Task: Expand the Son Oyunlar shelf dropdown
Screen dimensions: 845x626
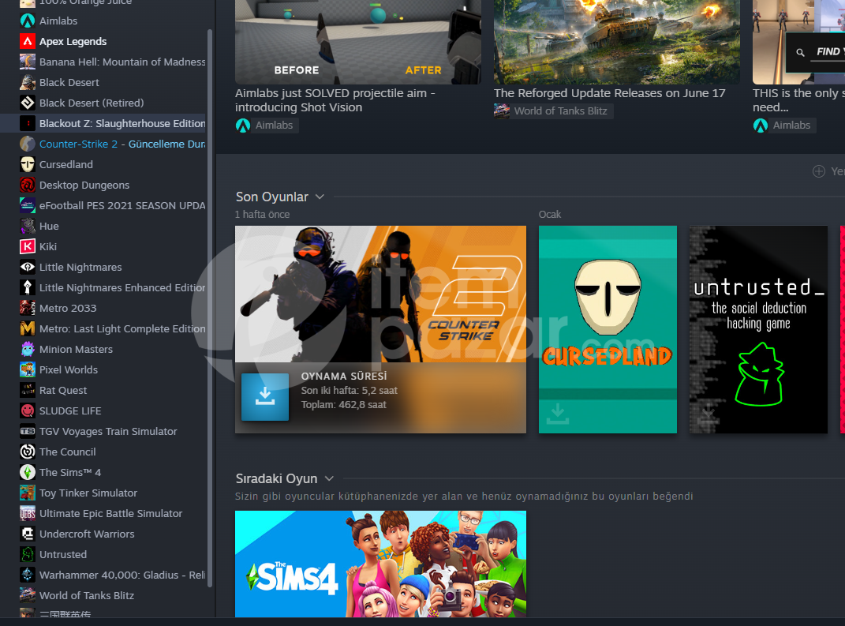Action: click(320, 197)
